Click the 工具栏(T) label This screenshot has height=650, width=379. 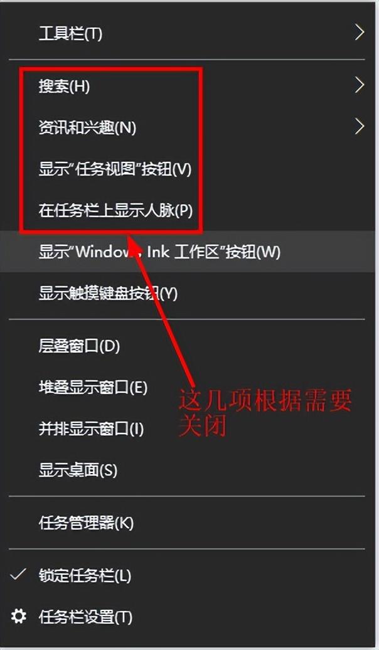coord(70,33)
